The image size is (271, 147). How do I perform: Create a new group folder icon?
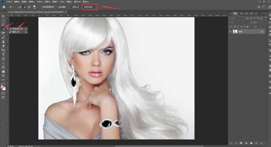click(251, 143)
